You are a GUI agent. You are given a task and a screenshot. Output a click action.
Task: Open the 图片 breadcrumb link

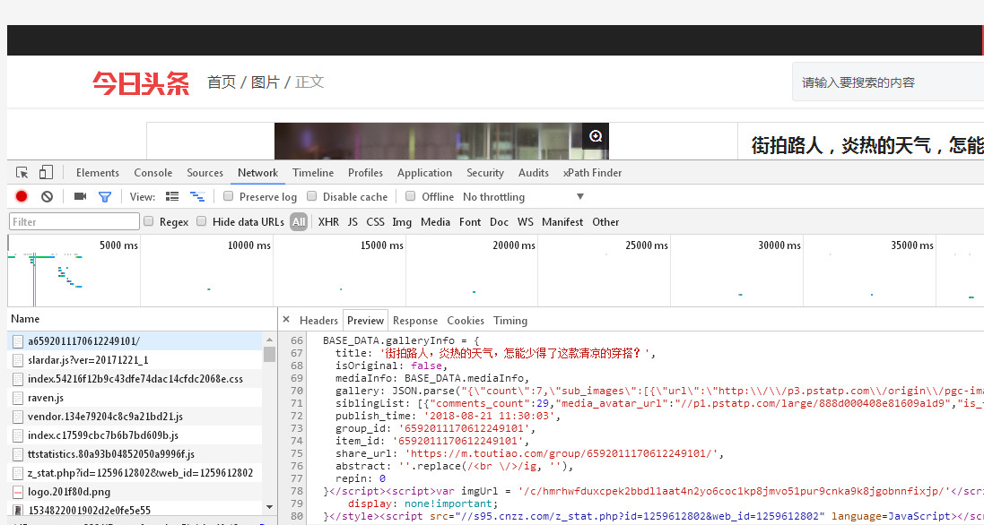coord(265,82)
